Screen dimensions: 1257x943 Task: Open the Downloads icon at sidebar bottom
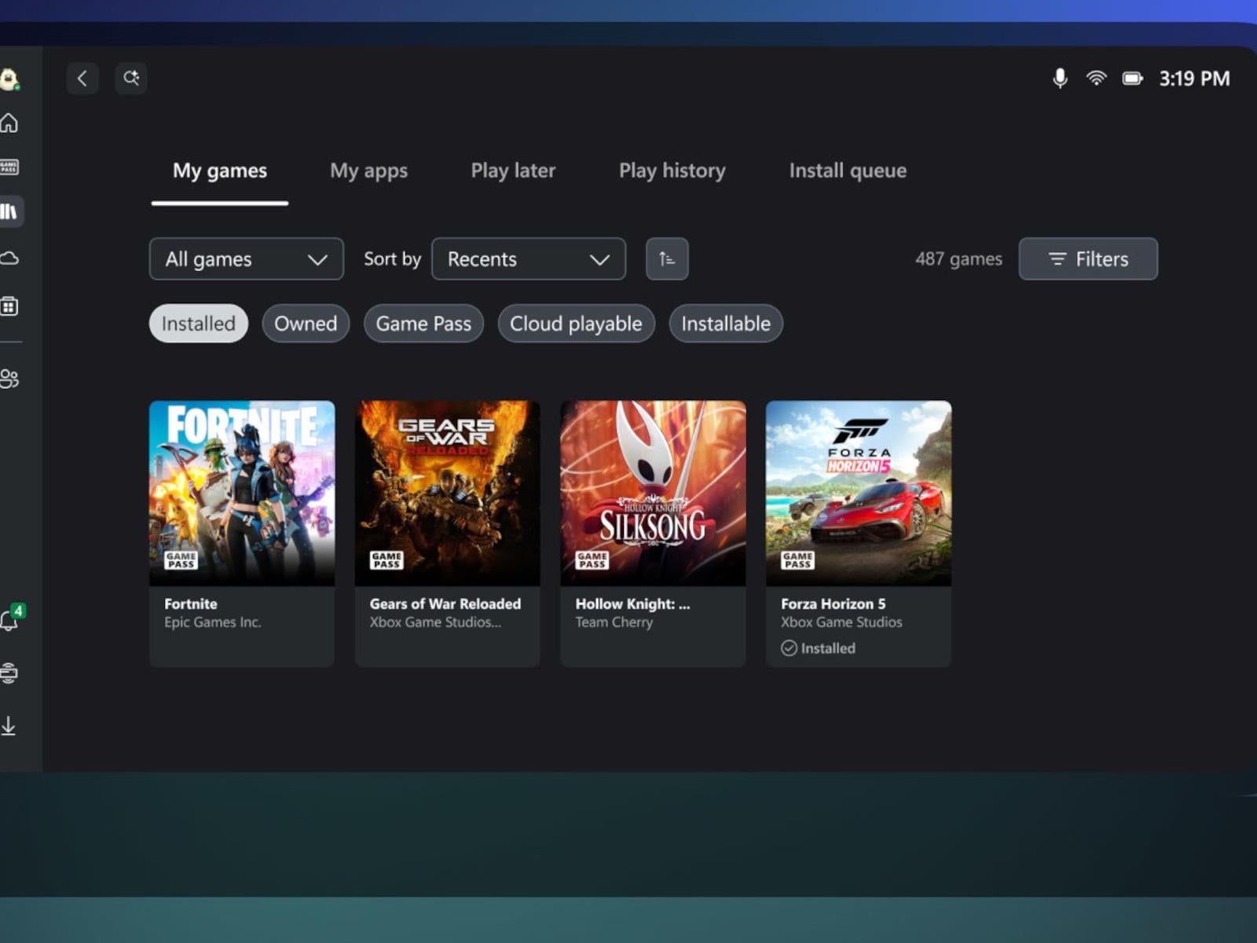point(11,725)
